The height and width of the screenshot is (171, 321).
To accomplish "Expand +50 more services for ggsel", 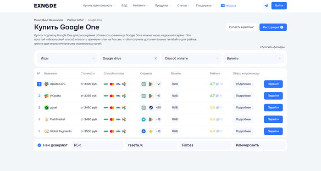I will (158, 108).
